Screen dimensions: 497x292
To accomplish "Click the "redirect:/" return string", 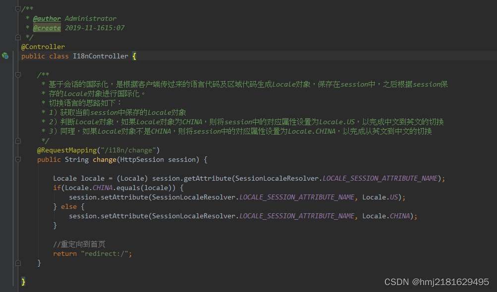I will (x=105, y=254).
